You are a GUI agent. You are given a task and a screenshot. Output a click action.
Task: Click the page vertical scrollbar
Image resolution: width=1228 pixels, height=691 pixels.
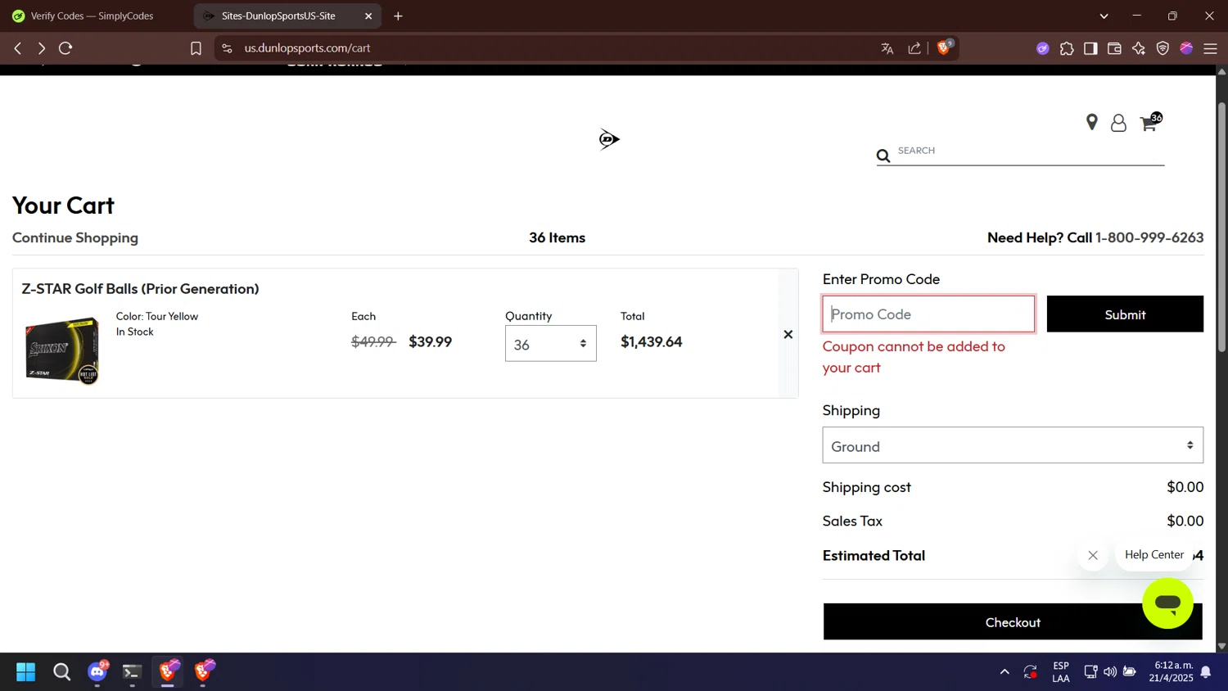coord(1221,226)
